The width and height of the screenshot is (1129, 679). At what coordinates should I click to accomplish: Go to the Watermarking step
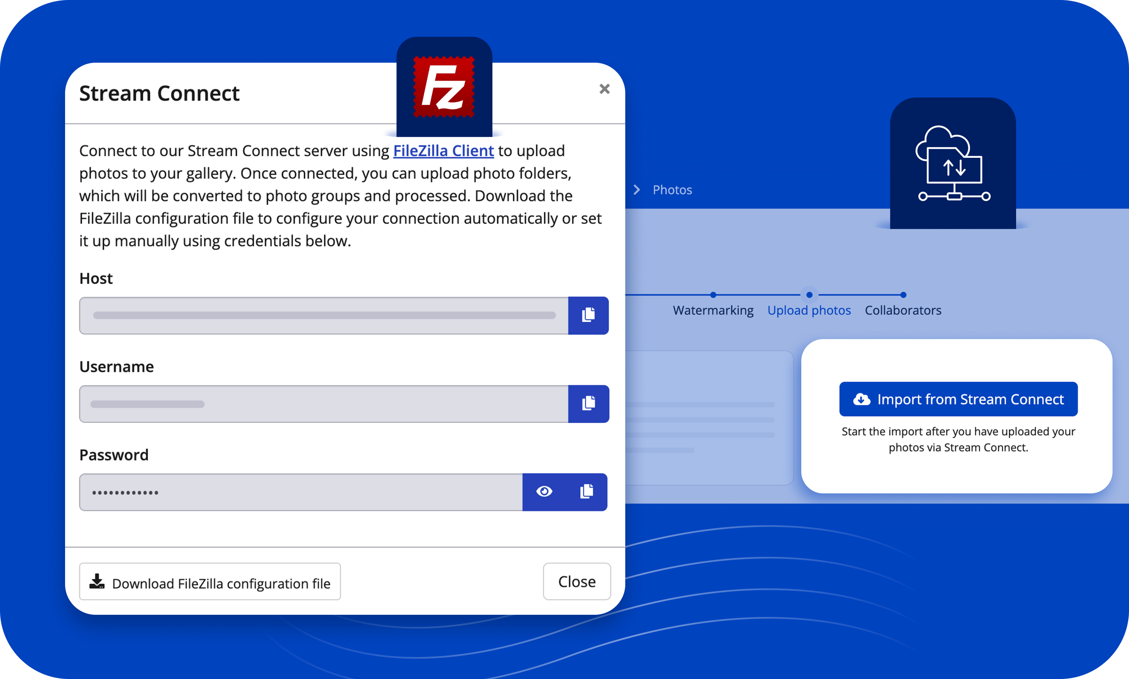click(x=713, y=310)
